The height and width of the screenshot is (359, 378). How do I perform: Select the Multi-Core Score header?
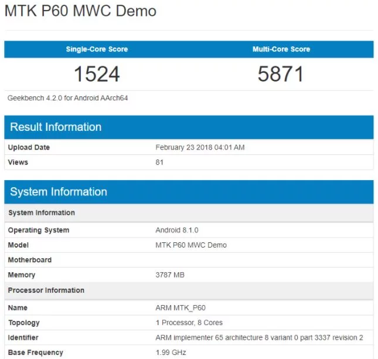click(281, 49)
